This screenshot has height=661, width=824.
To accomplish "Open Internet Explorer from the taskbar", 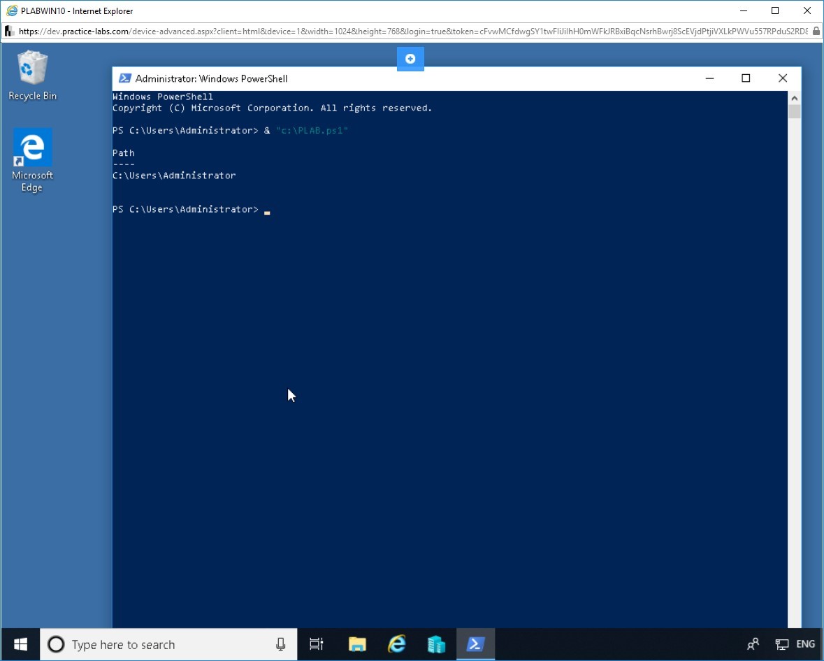I will click(x=397, y=644).
